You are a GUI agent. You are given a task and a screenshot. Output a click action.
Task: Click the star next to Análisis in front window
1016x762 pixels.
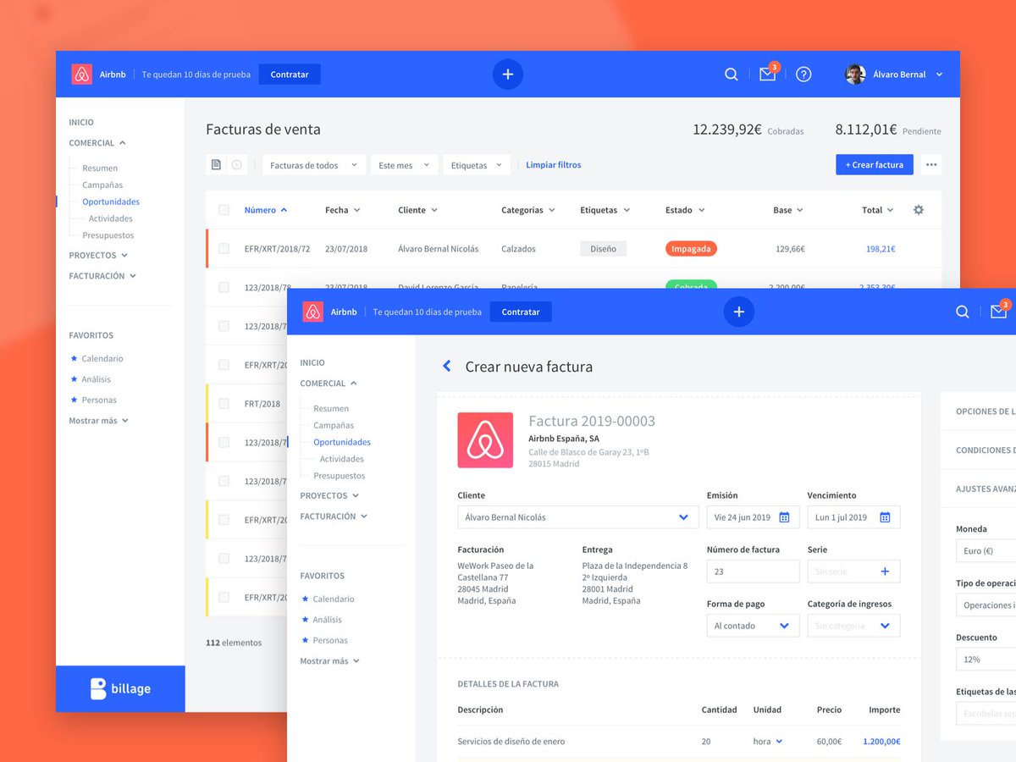click(x=305, y=620)
